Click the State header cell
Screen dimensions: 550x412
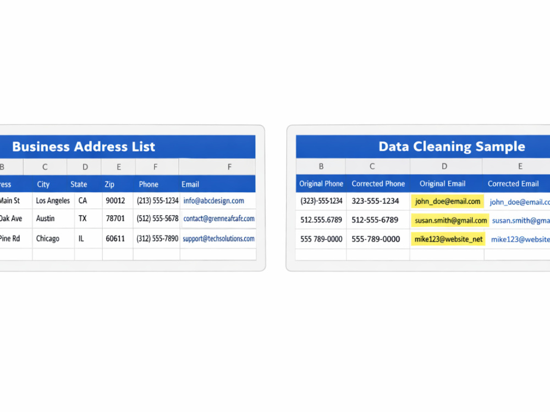79,184
